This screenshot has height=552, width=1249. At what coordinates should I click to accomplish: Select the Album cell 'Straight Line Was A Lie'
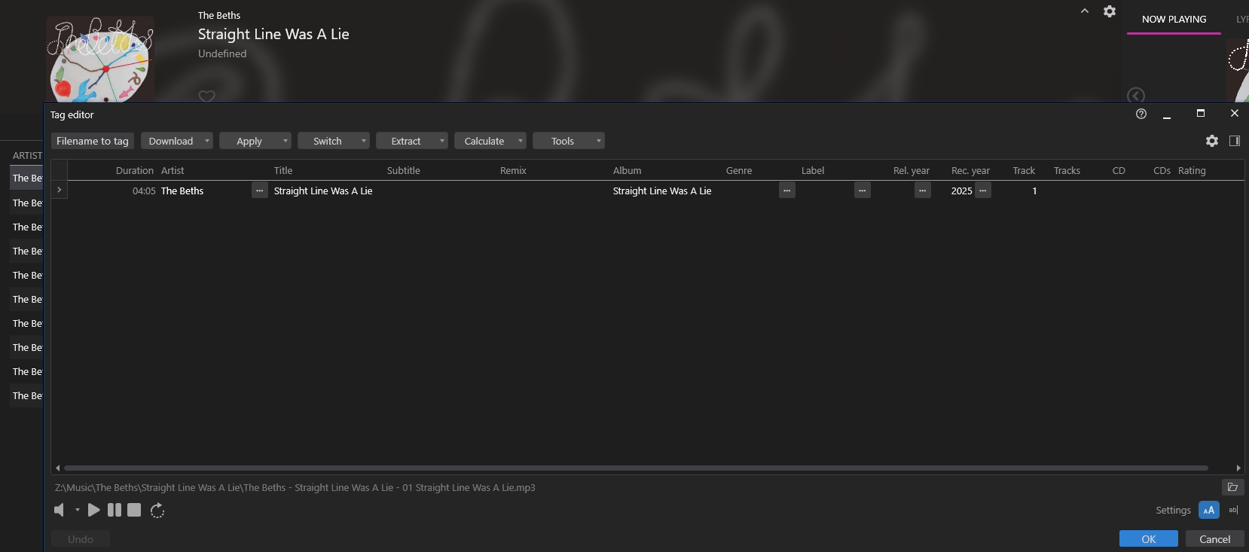[662, 191]
